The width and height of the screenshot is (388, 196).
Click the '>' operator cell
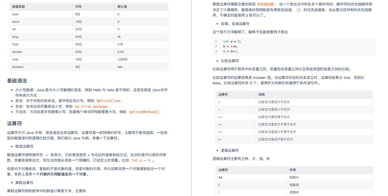(236, 102)
